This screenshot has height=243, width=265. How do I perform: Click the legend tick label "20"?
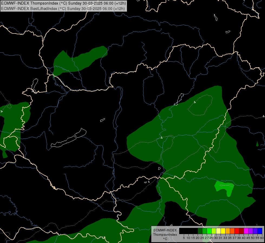pyautogui.click(x=198, y=238)
